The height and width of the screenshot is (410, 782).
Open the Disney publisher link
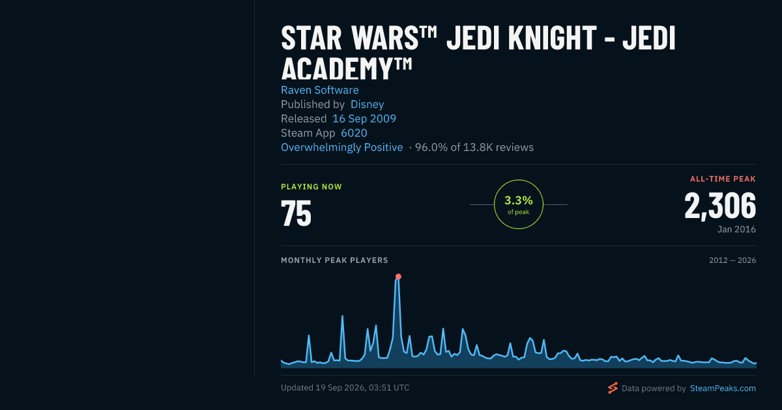[x=368, y=104]
